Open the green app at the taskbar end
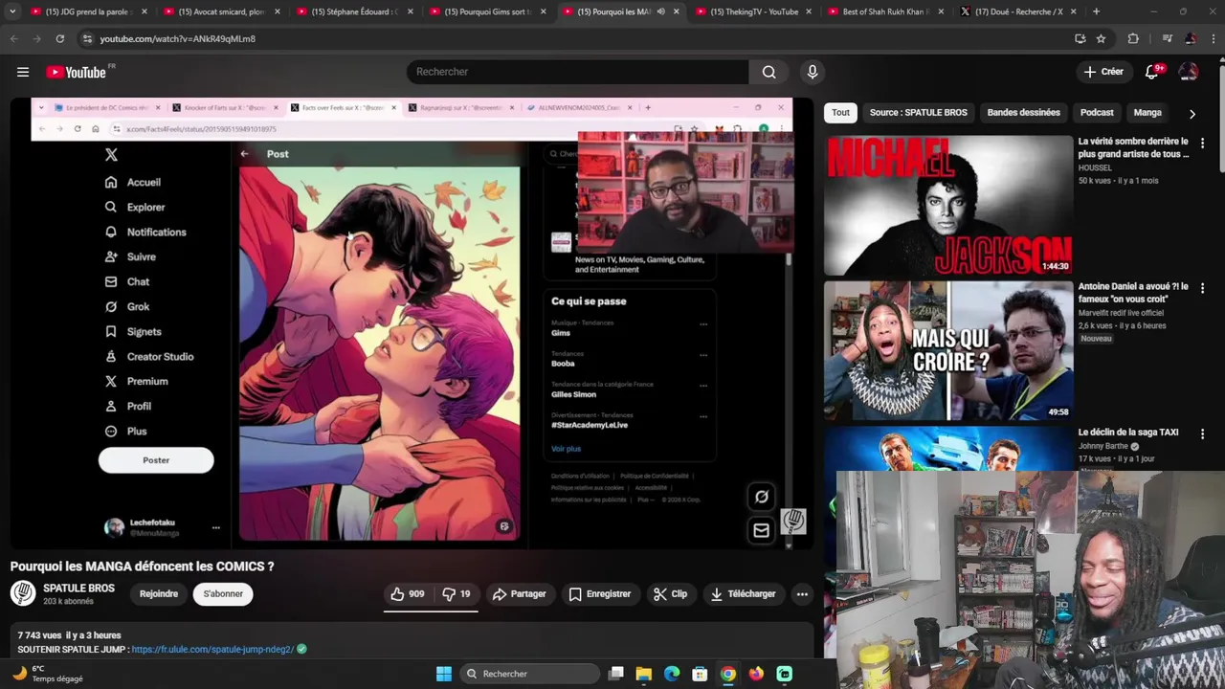The height and width of the screenshot is (689, 1225). [785, 674]
